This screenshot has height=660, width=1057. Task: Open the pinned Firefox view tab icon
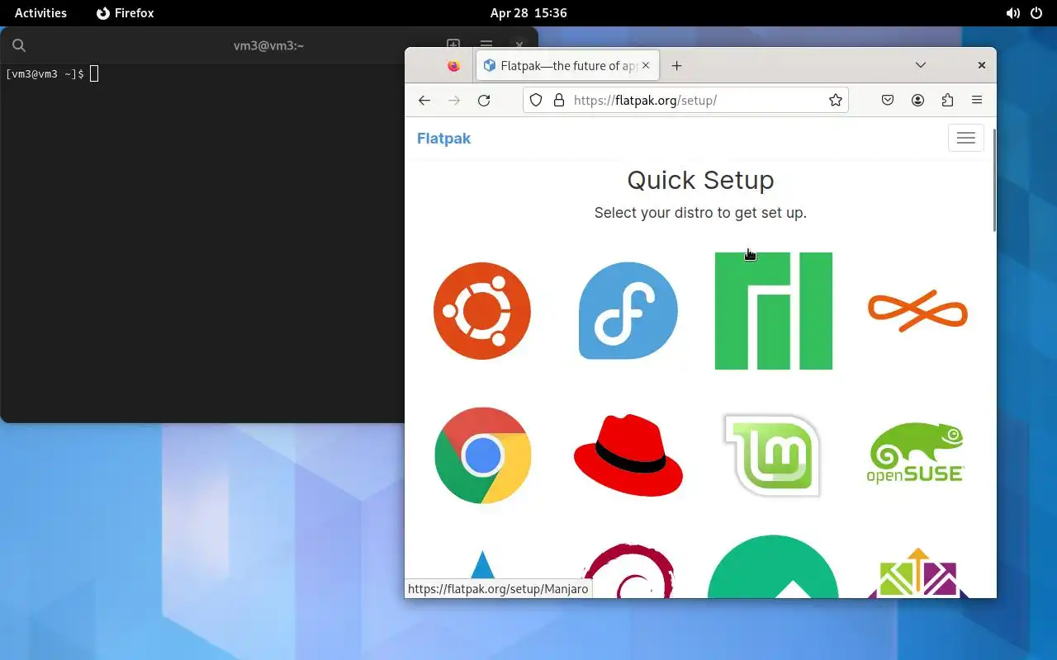click(x=453, y=65)
